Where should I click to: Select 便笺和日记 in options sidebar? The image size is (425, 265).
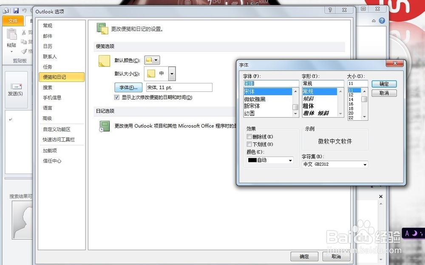tap(62, 77)
